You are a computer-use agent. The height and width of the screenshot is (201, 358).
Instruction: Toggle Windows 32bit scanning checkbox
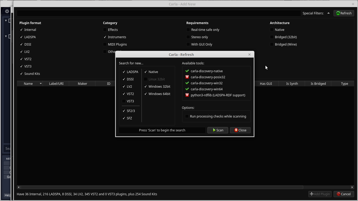(x=145, y=86)
